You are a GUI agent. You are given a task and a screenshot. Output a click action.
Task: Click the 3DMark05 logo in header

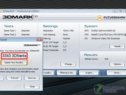20,18
